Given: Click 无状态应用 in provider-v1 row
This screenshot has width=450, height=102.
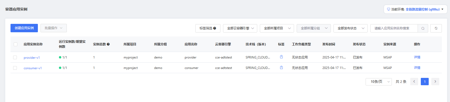Looking at the screenshot, I should (x=300, y=57).
